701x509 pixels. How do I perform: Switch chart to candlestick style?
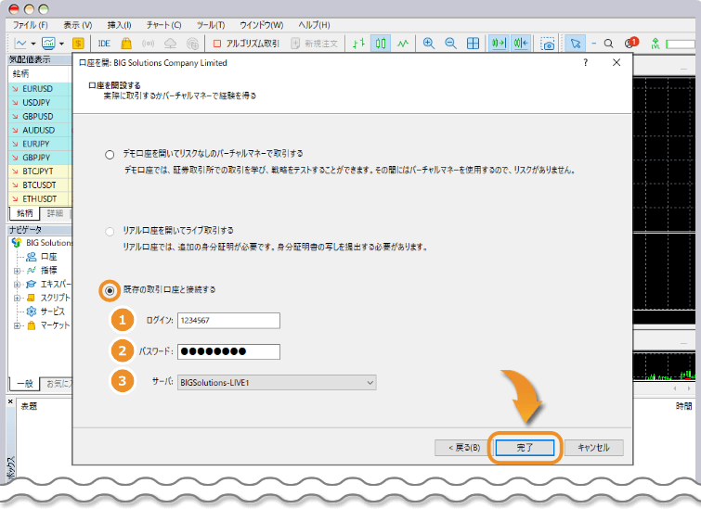click(381, 44)
